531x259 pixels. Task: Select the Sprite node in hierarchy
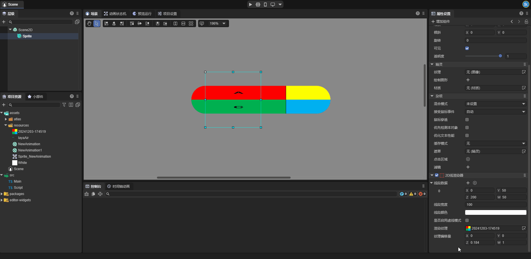pyautogui.click(x=27, y=36)
